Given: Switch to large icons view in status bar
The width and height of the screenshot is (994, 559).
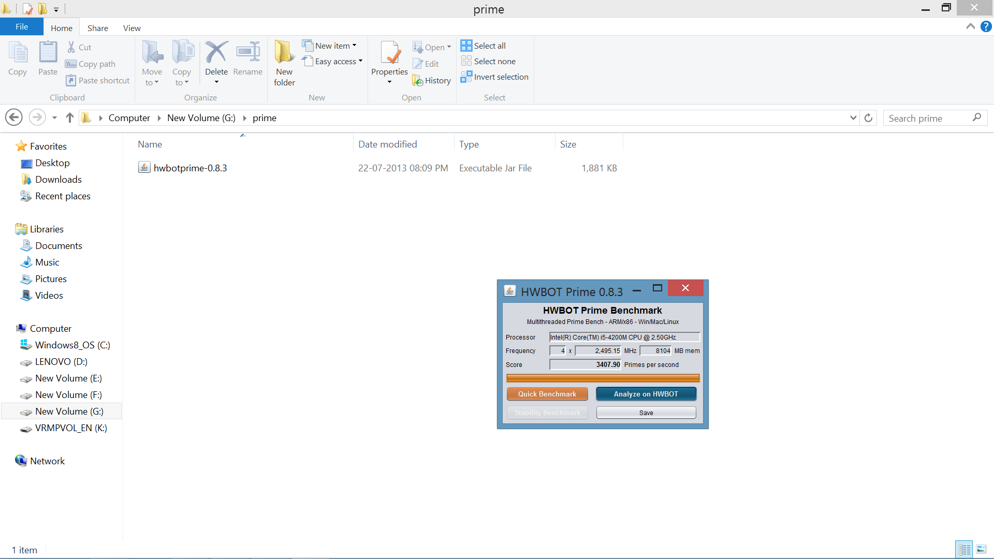Looking at the screenshot, I should [981, 549].
